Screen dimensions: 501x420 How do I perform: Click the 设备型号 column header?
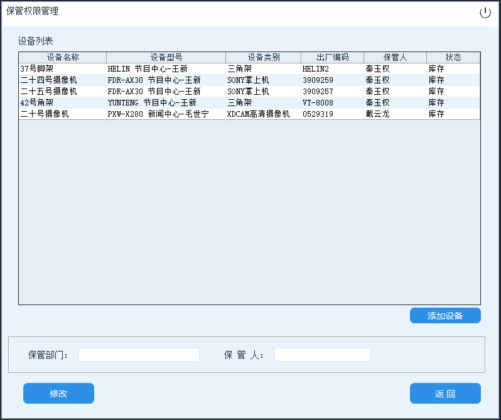[x=166, y=57]
